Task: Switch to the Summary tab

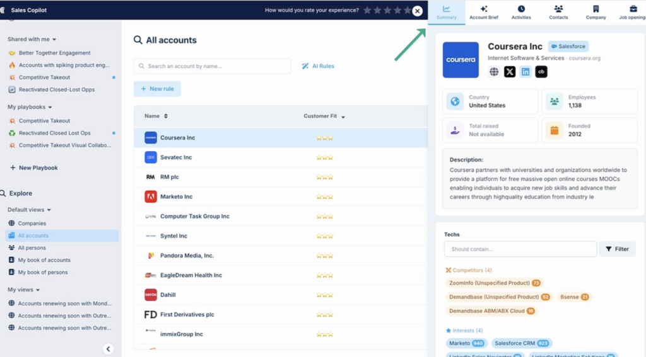Action: click(447, 13)
